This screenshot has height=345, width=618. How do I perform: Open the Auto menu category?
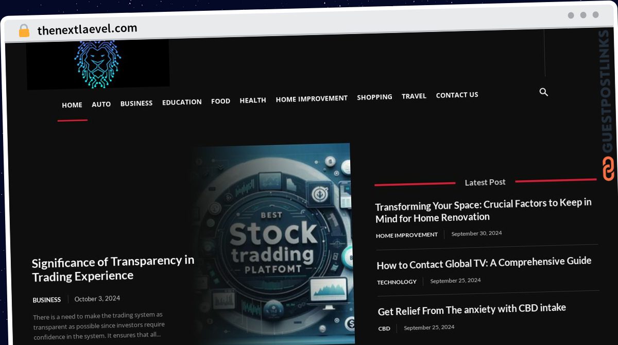[x=101, y=104]
